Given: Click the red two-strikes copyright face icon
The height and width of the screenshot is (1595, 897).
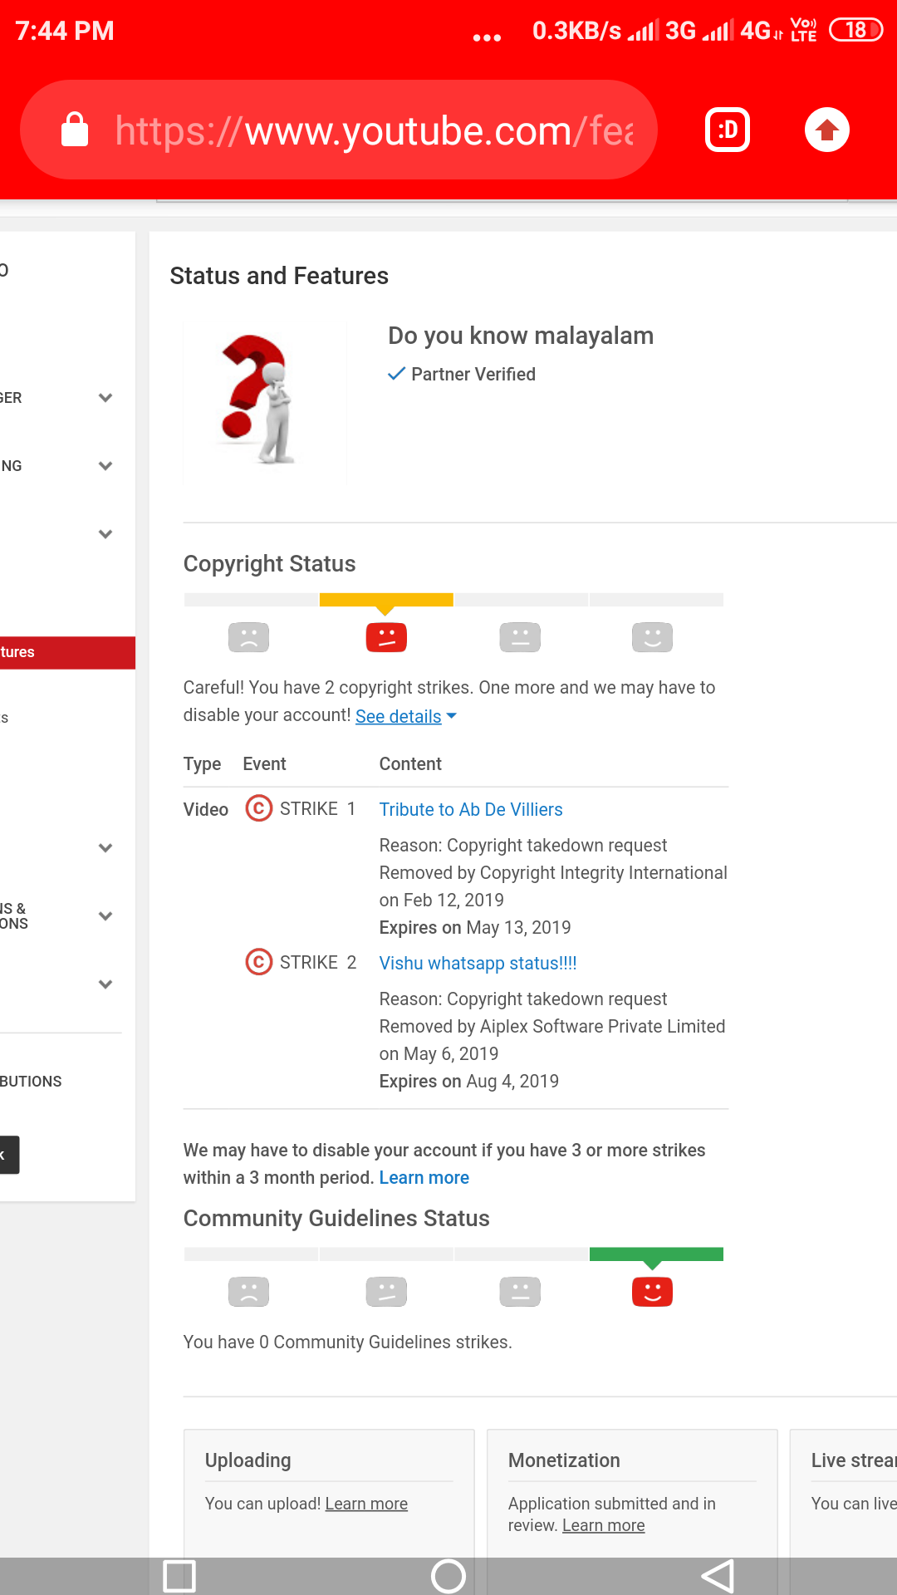Looking at the screenshot, I should 386,637.
